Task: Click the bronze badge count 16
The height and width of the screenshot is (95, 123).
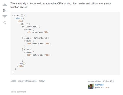Action: 108,88
